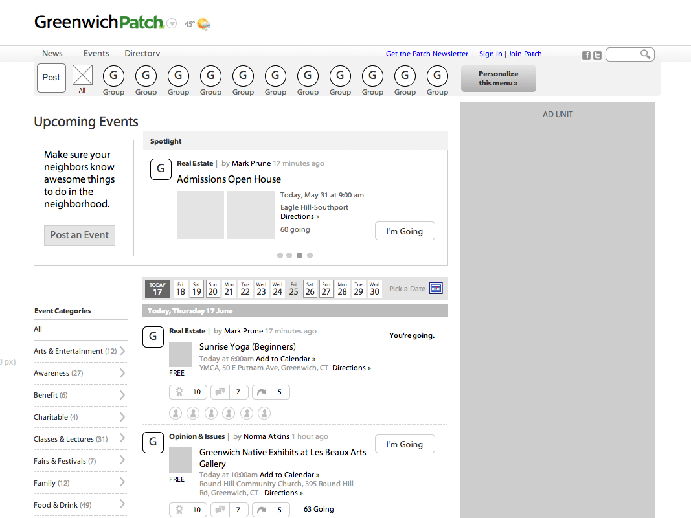Screen dimensions: 691x518
Task: Click first attendee avatar under Sunrise Yoga
Action: 176,413
